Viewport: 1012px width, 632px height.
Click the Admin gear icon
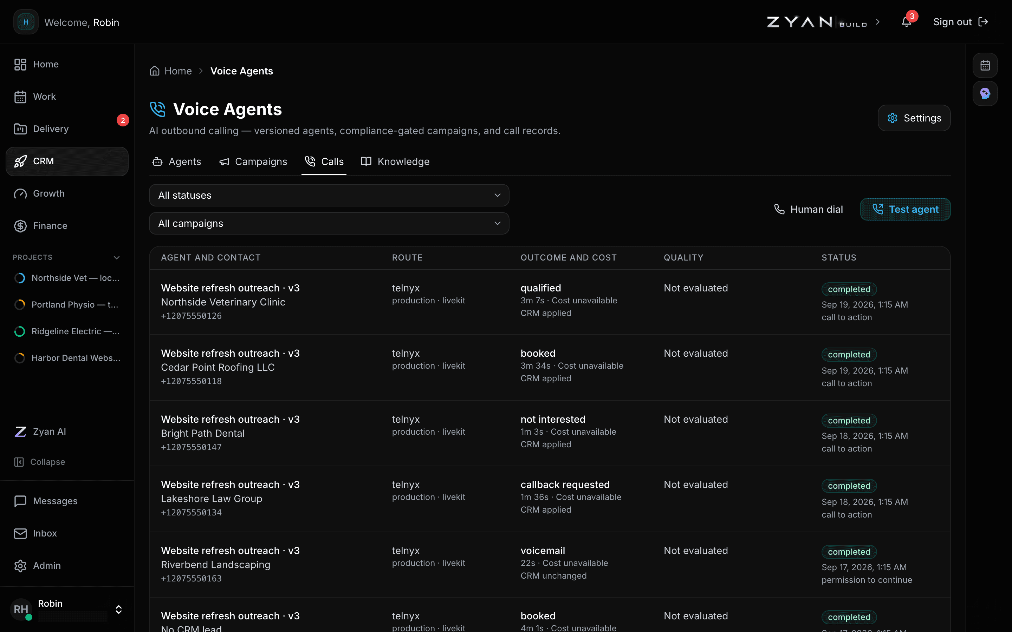[x=20, y=566]
